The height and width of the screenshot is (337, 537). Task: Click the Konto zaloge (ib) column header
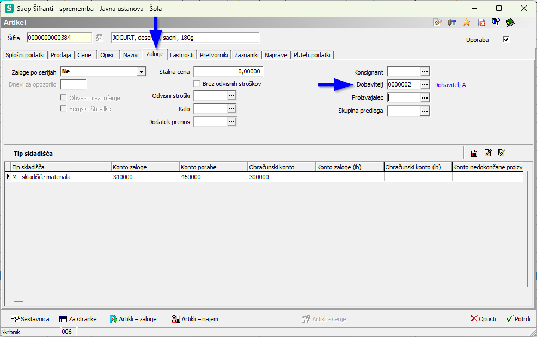click(x=350, y=167)
